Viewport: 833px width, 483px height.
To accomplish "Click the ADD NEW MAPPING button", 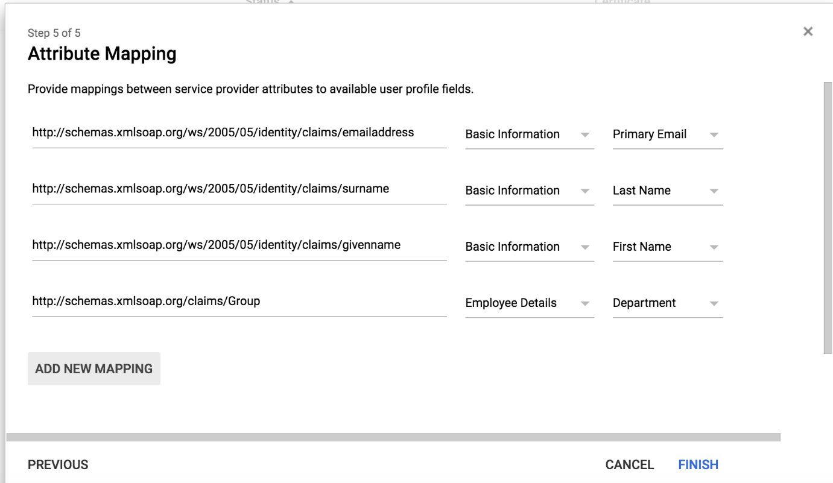I will point(94,369).
